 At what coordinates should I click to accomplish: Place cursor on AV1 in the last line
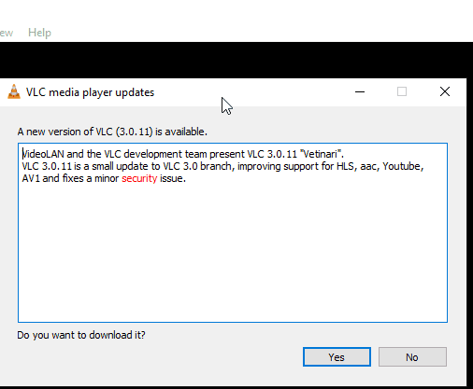pyautogui.click(x=31, y=179)
